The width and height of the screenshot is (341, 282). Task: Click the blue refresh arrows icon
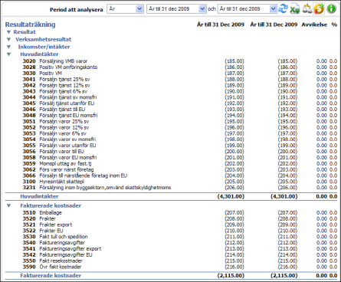pyautogui.click(x=283, y=9)
